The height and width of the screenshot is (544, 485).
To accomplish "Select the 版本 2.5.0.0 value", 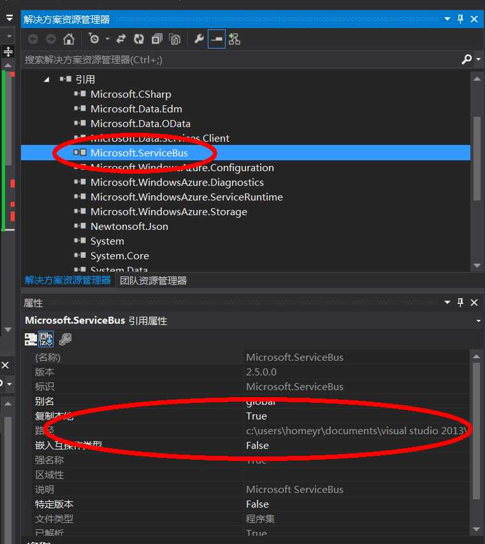I will (261, 372).
